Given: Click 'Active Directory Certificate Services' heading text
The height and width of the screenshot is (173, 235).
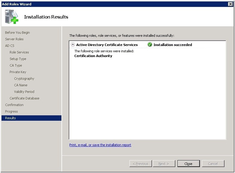Looking at the screenshot, I should click(x=107, y=45).
